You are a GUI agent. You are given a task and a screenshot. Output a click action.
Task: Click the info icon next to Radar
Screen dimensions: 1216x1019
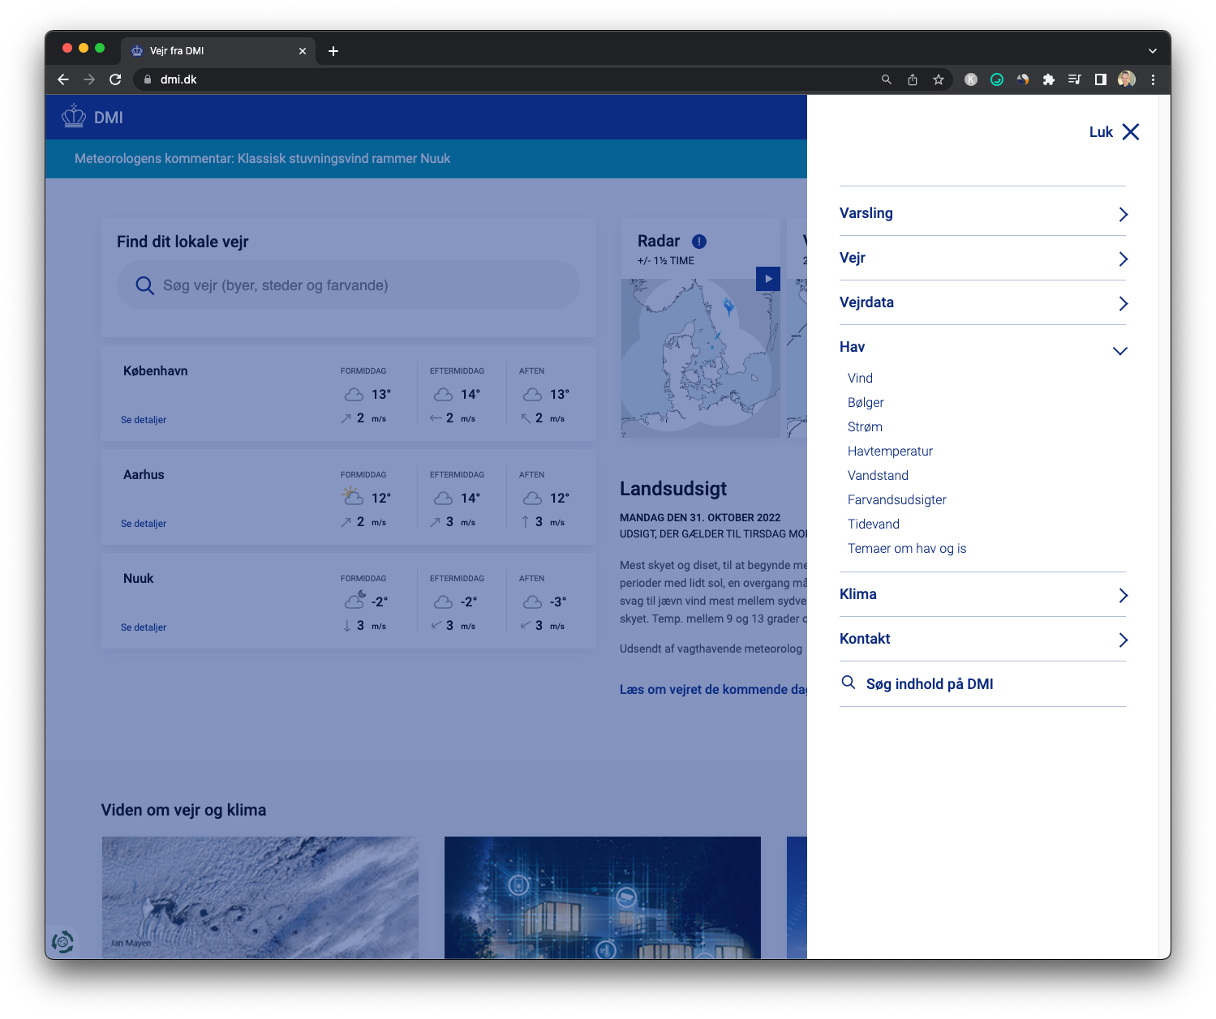[698, 242]
